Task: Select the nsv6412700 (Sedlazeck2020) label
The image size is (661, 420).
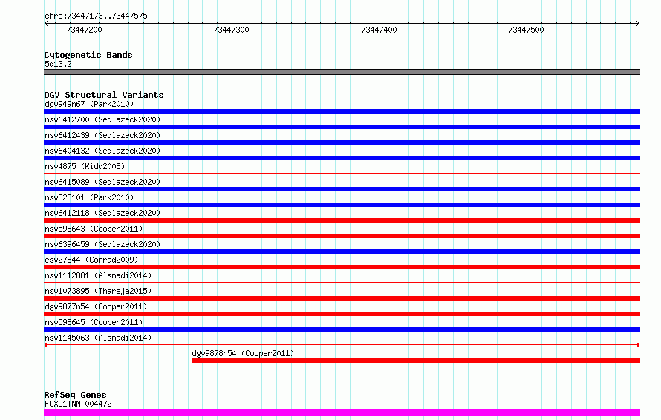Action: click(x=102, y=119)
